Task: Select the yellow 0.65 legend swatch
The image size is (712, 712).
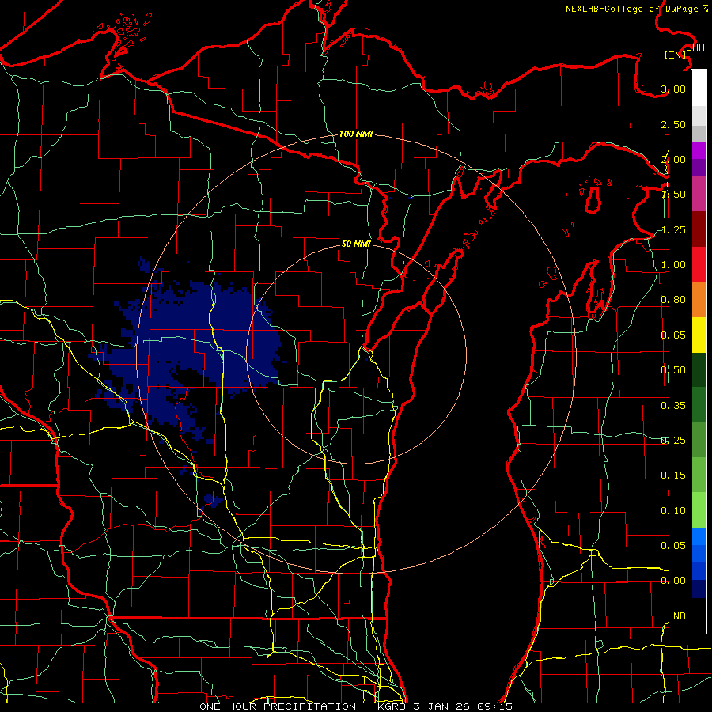Action: (x=699, y=335)
